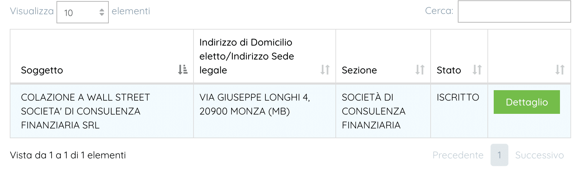The width and height of the screenshot is (576, 188).
Task: Click the VIA GIUSEPPE LONGHI address cell
Action: pos(255,104)
